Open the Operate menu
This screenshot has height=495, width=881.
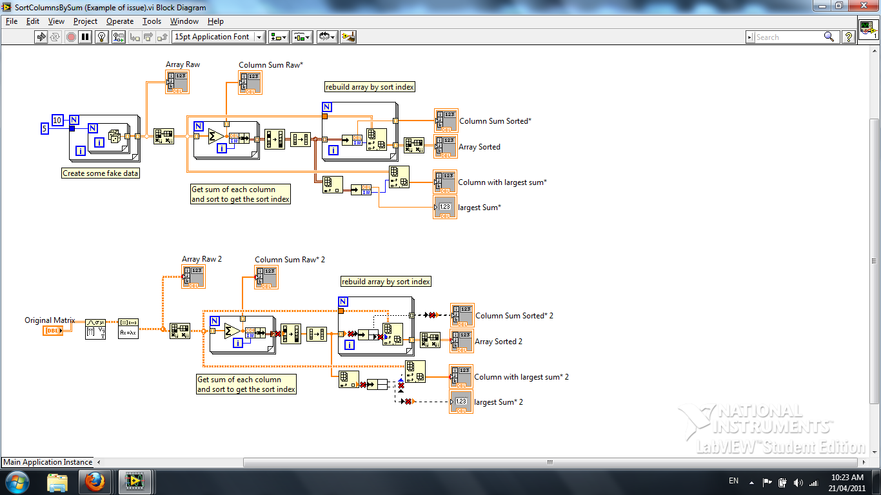[x=120, y=21]
